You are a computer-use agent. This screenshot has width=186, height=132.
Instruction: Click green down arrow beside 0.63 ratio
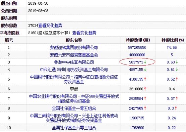coord(177,62)
